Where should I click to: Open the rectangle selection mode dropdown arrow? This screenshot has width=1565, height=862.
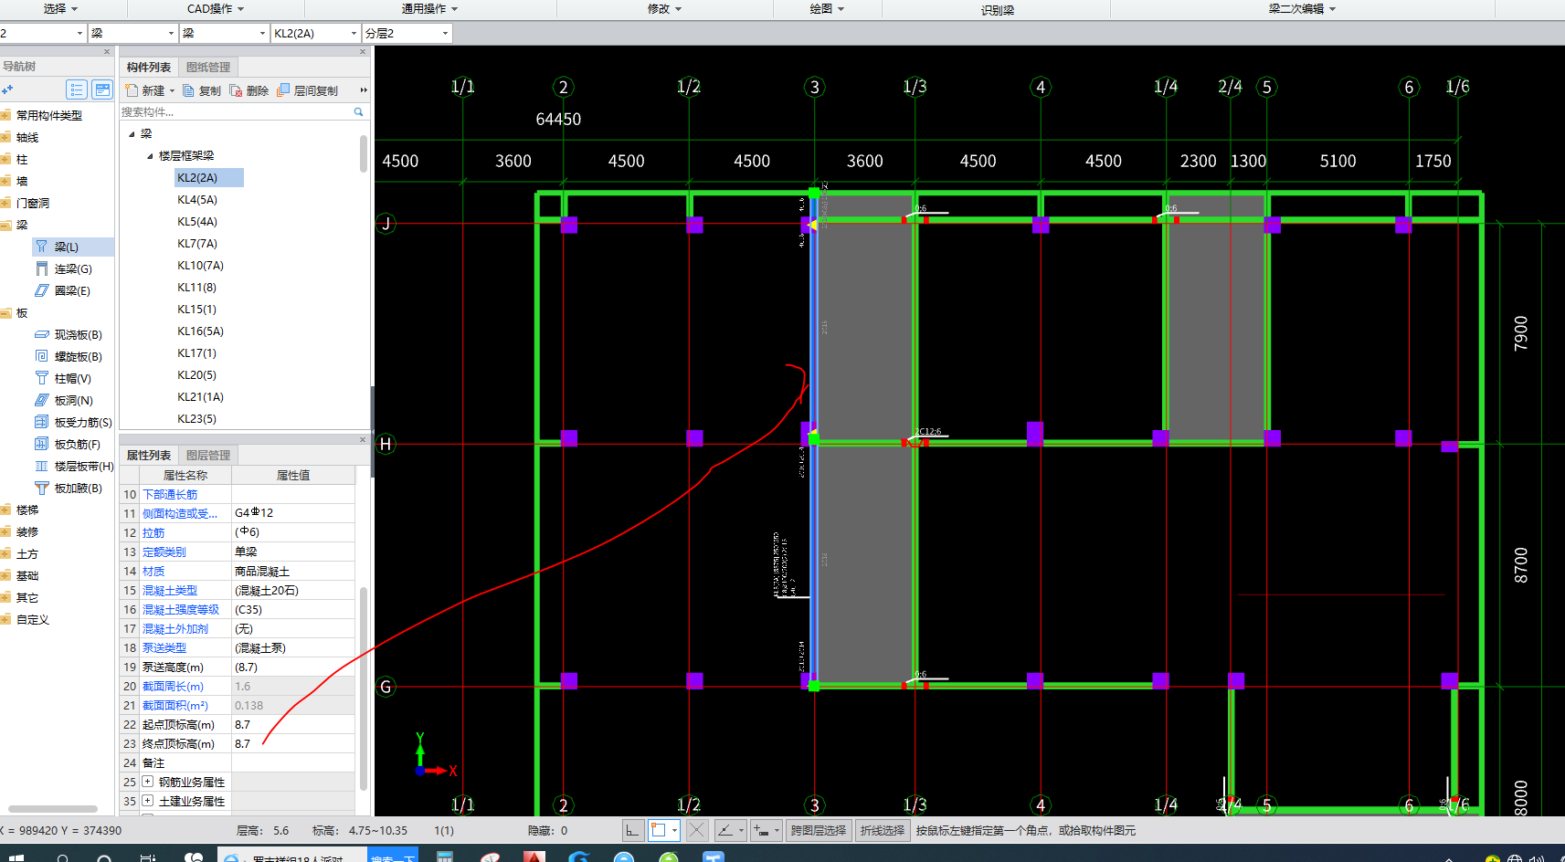coord(674,830)
